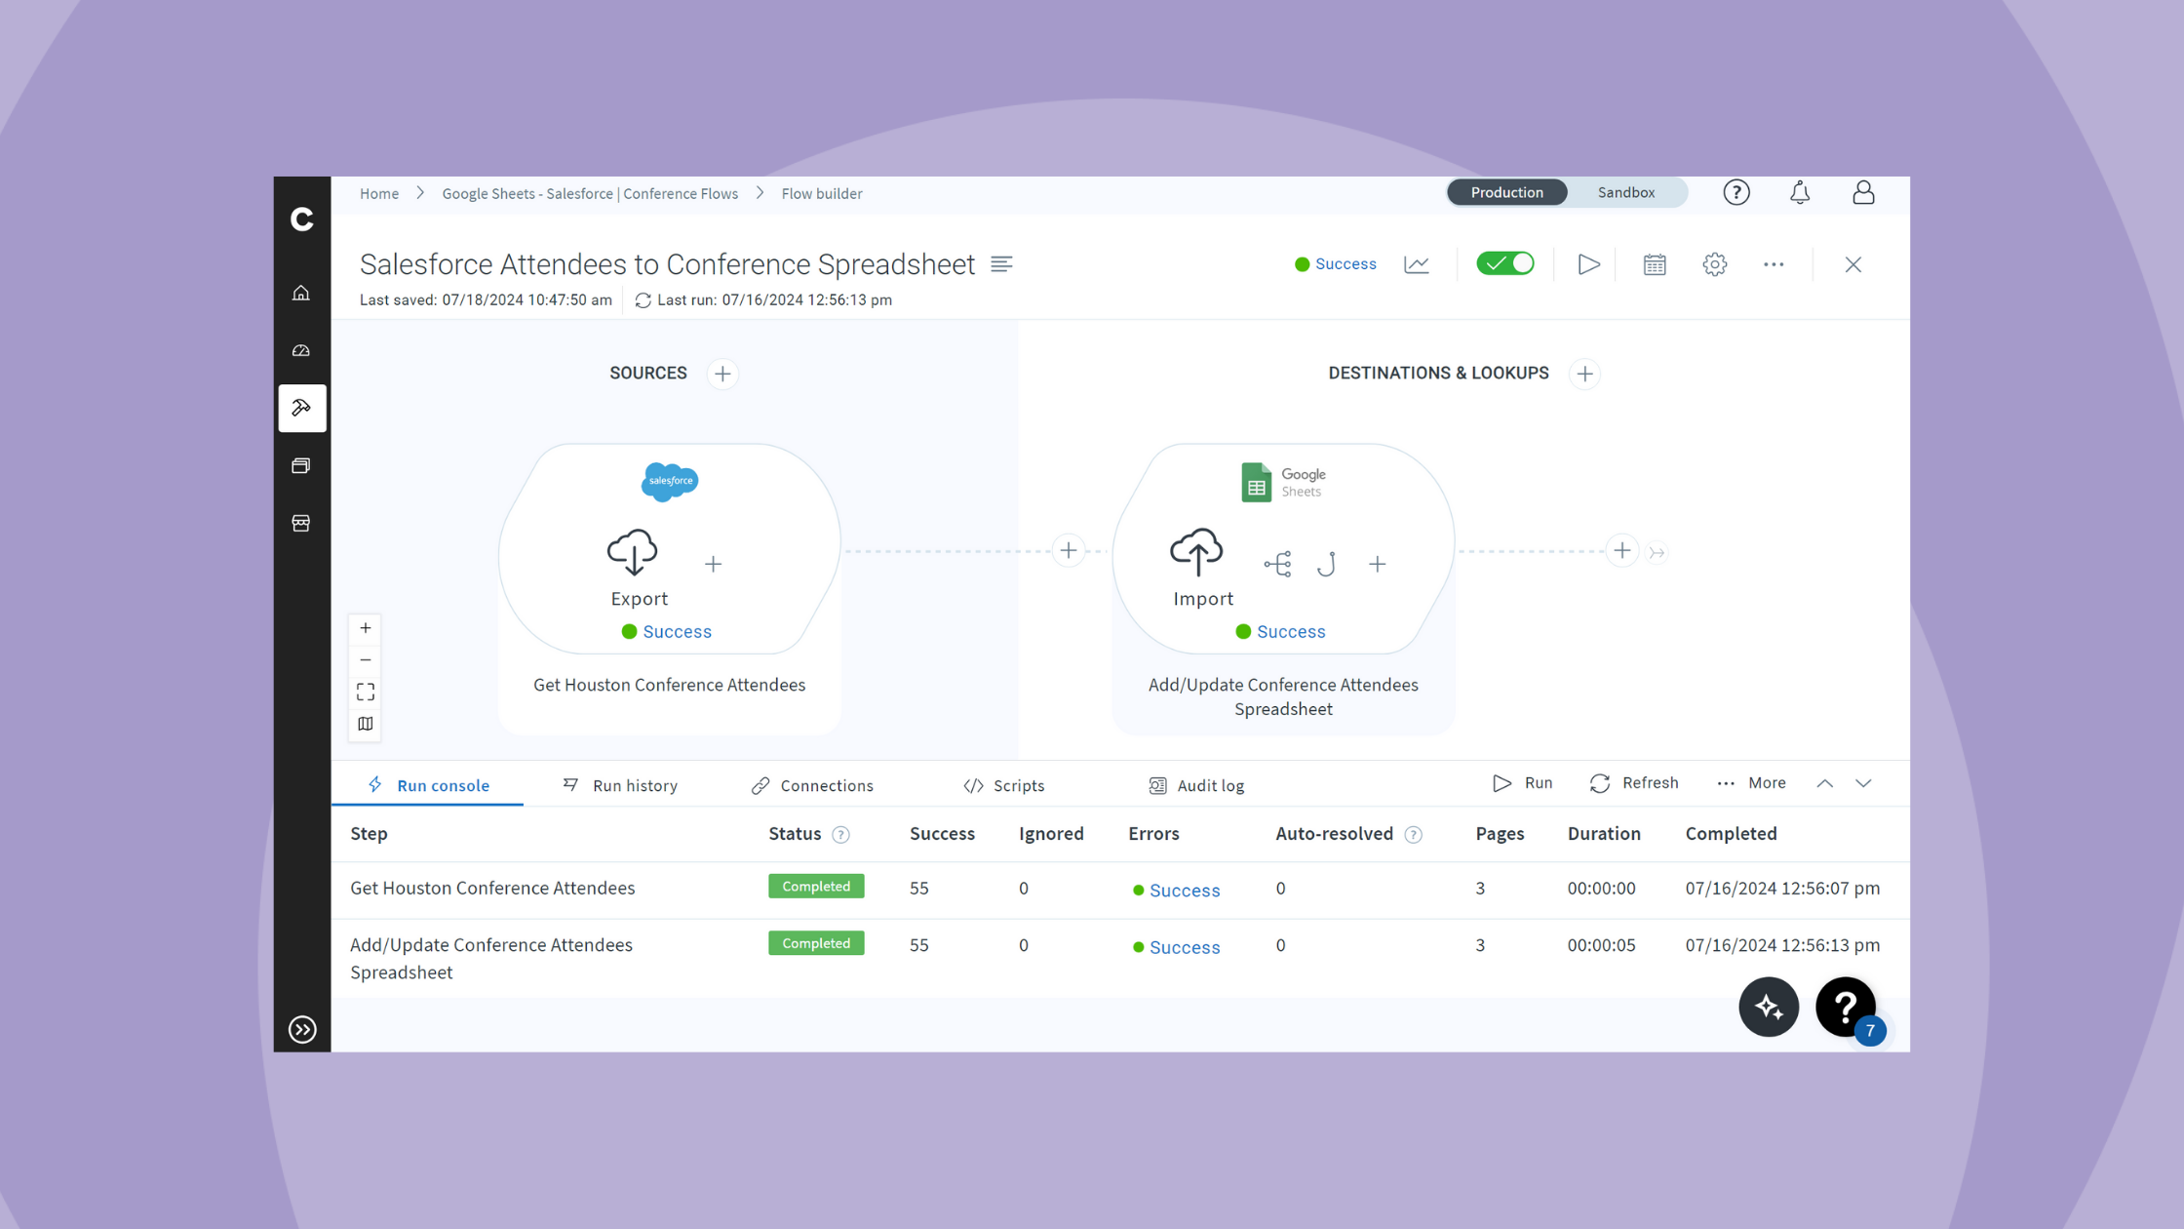Screen dimensions: 2184x1229
Task: Open the Connections tab
Action: pos(812,785)
